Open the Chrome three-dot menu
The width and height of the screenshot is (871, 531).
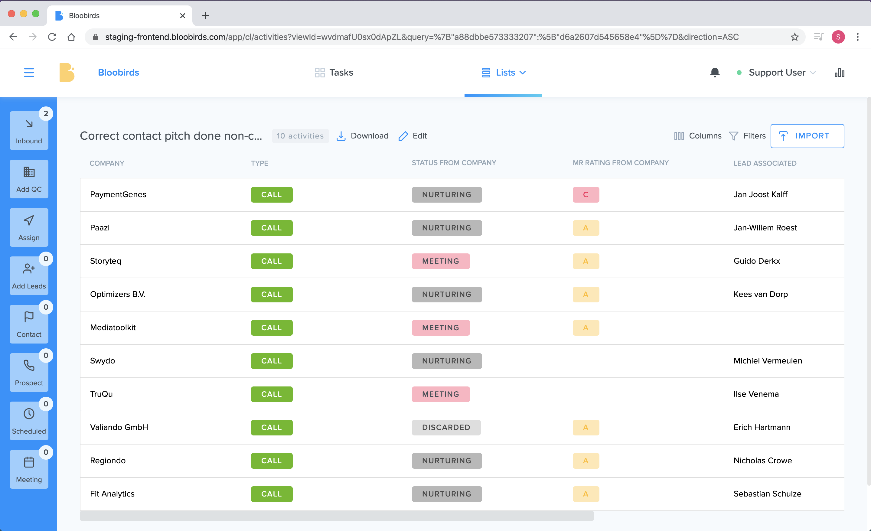pos(857,37)
